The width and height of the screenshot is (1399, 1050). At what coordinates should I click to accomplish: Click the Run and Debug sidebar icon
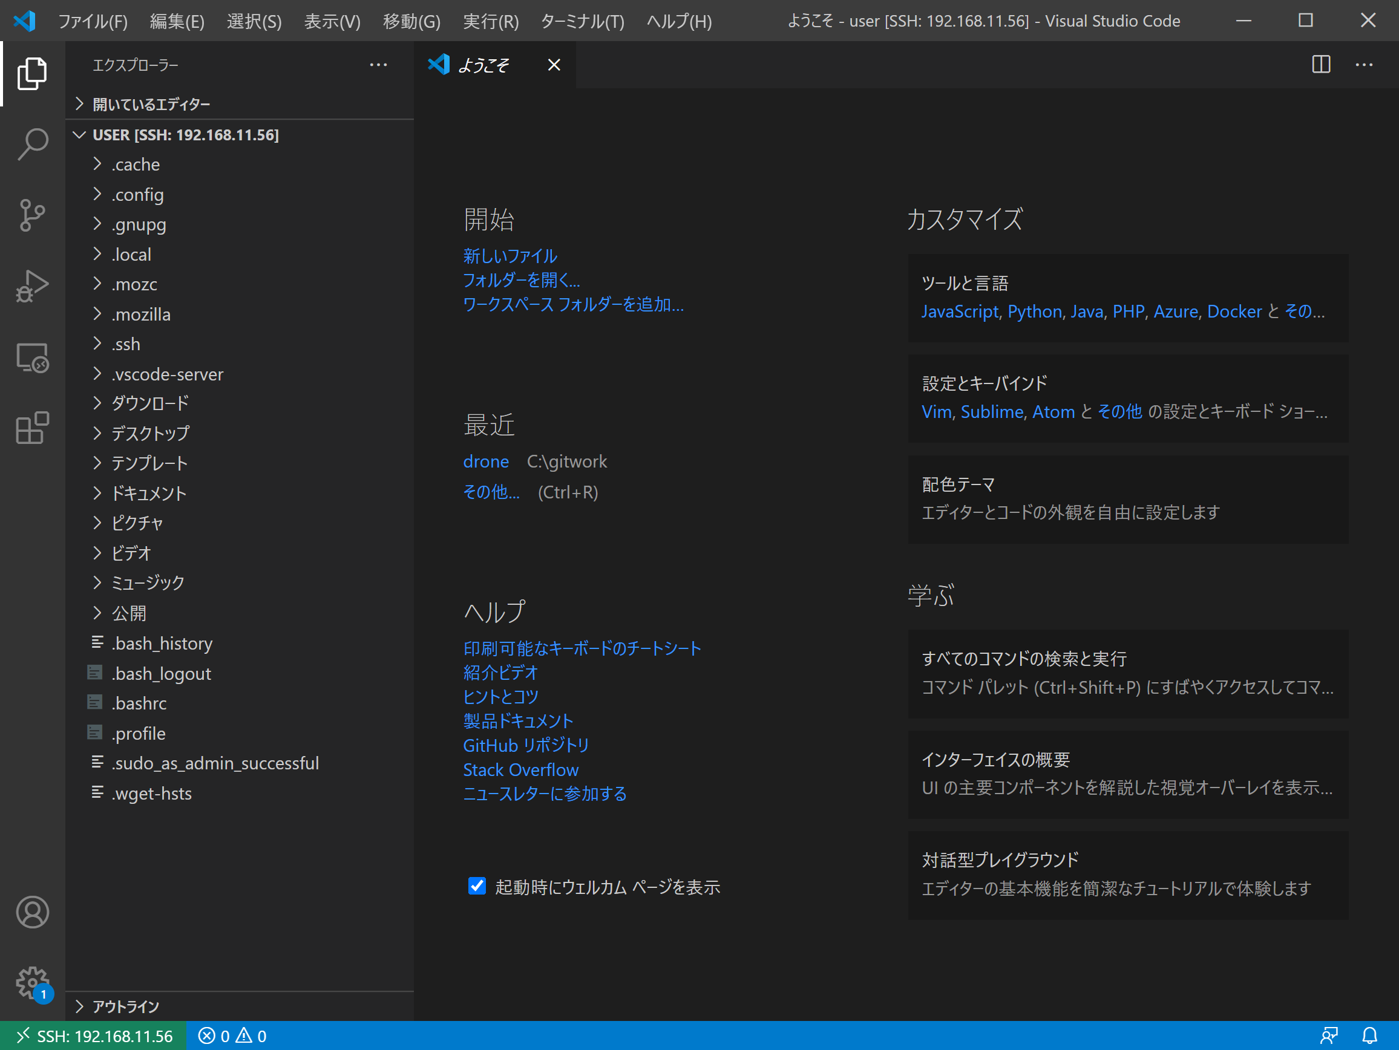[x=32, y=288]
